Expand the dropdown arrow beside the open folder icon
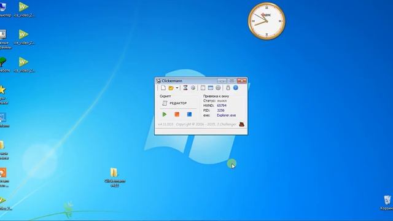 tap(177, 88)
